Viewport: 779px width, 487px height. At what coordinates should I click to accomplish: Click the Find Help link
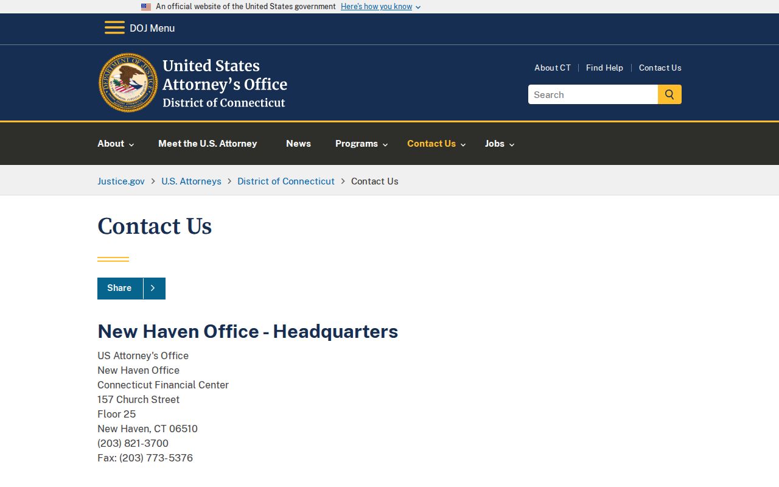coord(604,68)
